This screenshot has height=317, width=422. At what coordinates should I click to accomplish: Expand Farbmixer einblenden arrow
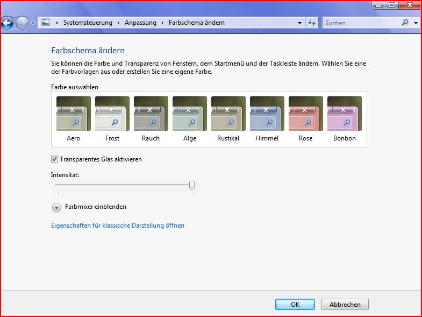[x=56, y=207]
